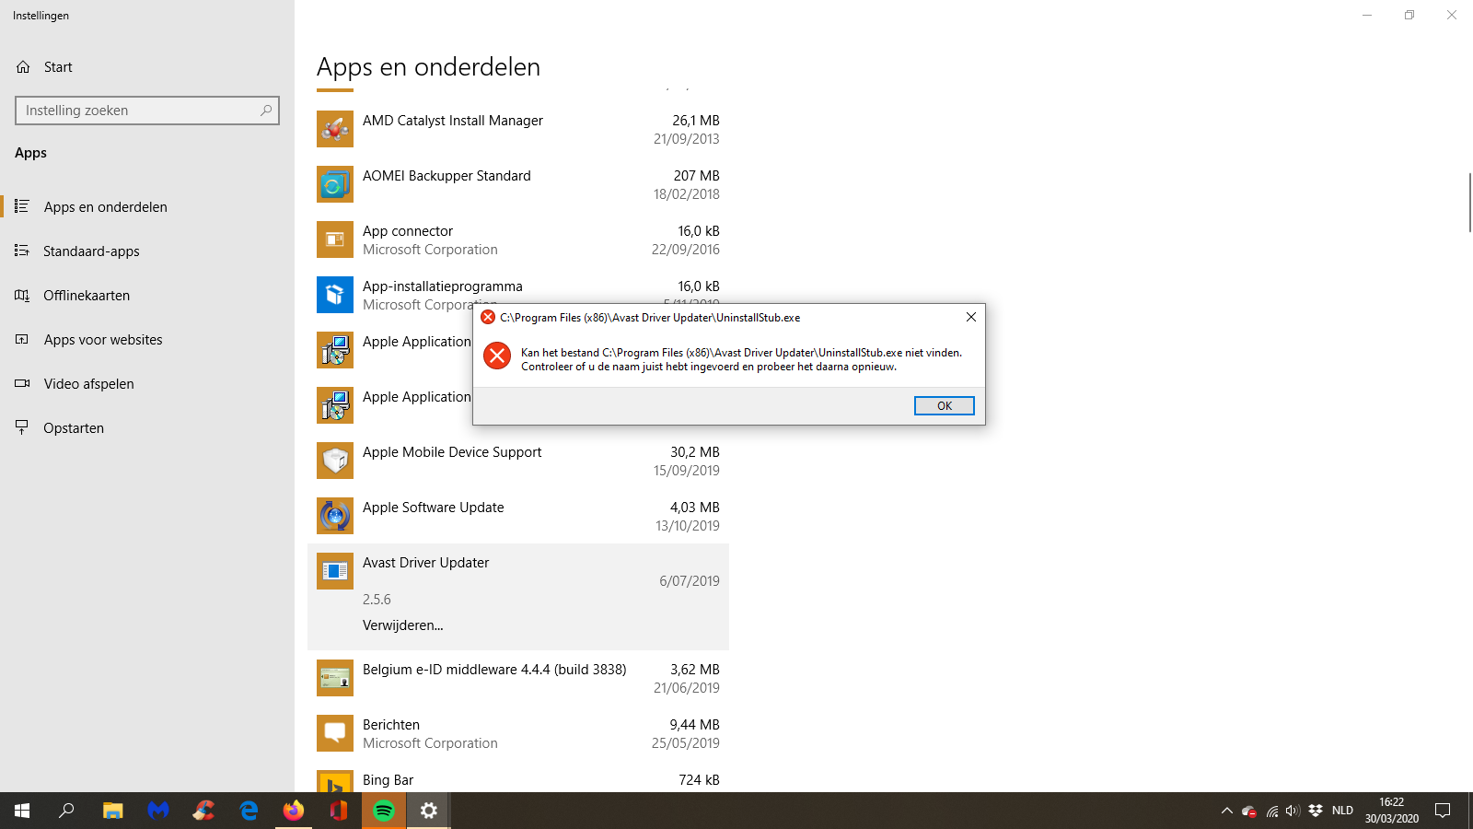Click the App connector app icon
This screenshot has height=829, width=1473.
pos(335,239)
